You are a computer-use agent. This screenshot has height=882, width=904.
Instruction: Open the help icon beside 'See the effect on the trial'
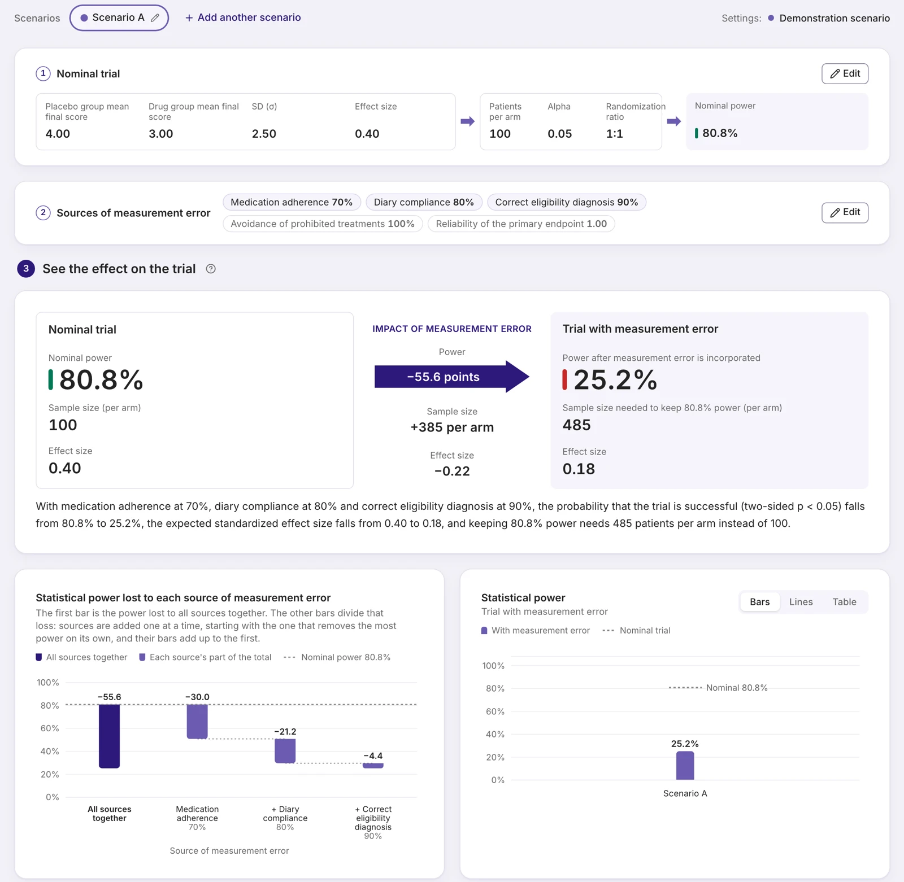pyautogui.click(x=211, y=269)
